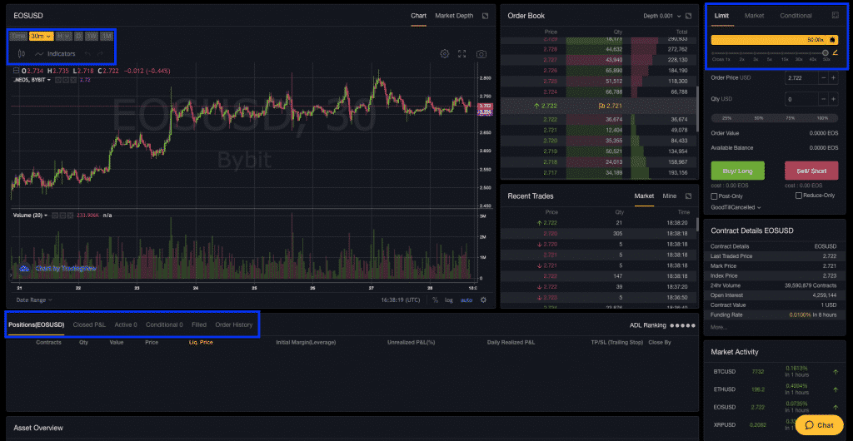853x441 pixels.
Task: Click the 2.724 ask price row
Action: point(596,92)
